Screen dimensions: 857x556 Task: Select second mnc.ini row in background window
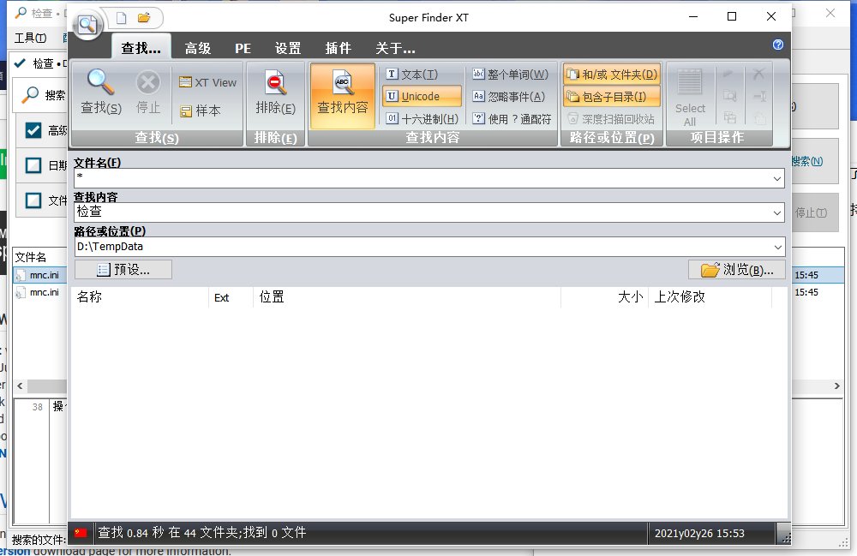coord(39,292)
